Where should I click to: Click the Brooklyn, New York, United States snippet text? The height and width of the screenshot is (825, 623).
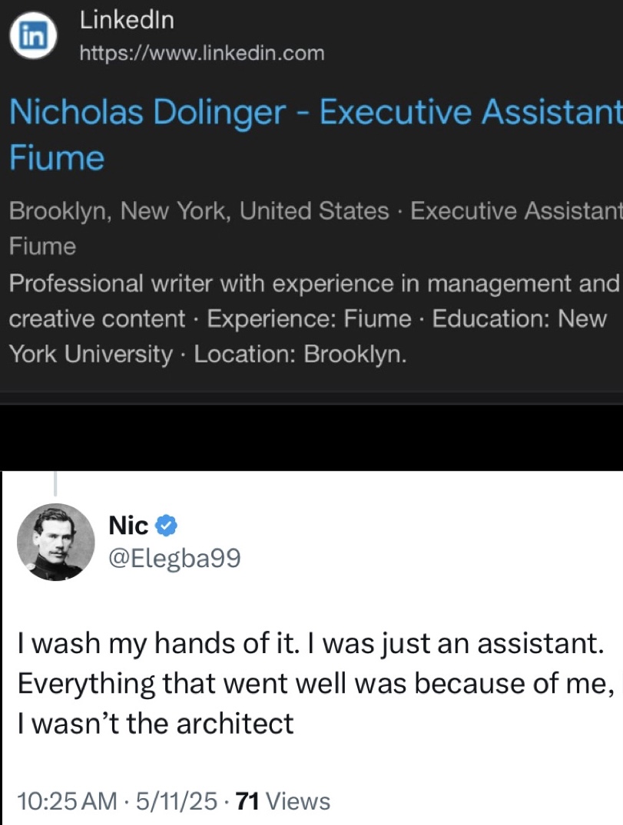198,212
